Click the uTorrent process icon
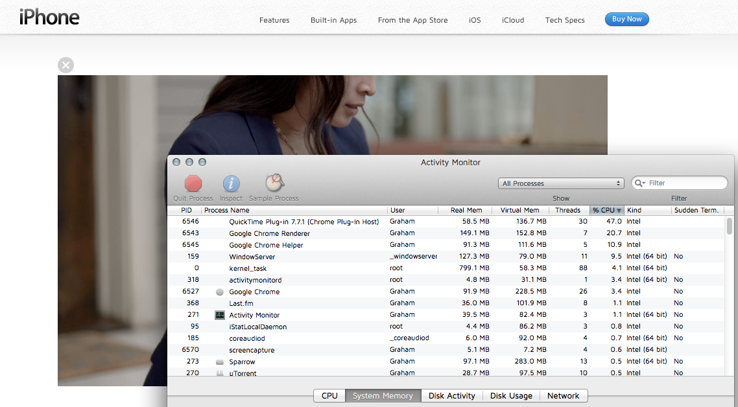Image resolution: width=738 pixels, height=407 pixels. [220, 373]
